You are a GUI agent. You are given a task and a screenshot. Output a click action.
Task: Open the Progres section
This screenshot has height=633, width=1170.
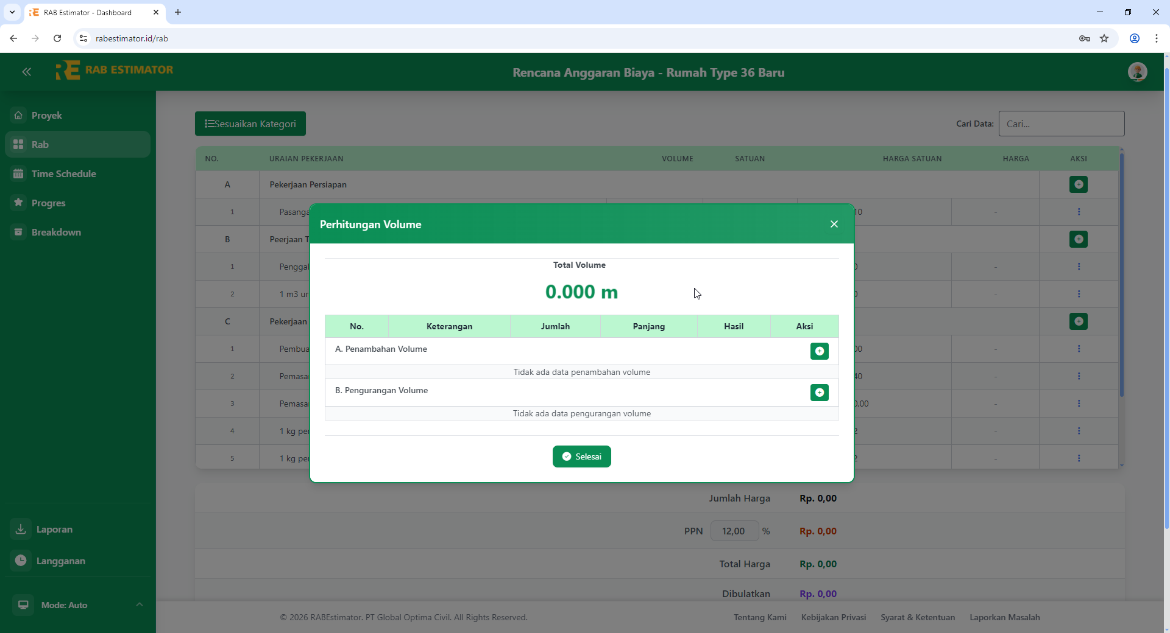coord(48,203)
